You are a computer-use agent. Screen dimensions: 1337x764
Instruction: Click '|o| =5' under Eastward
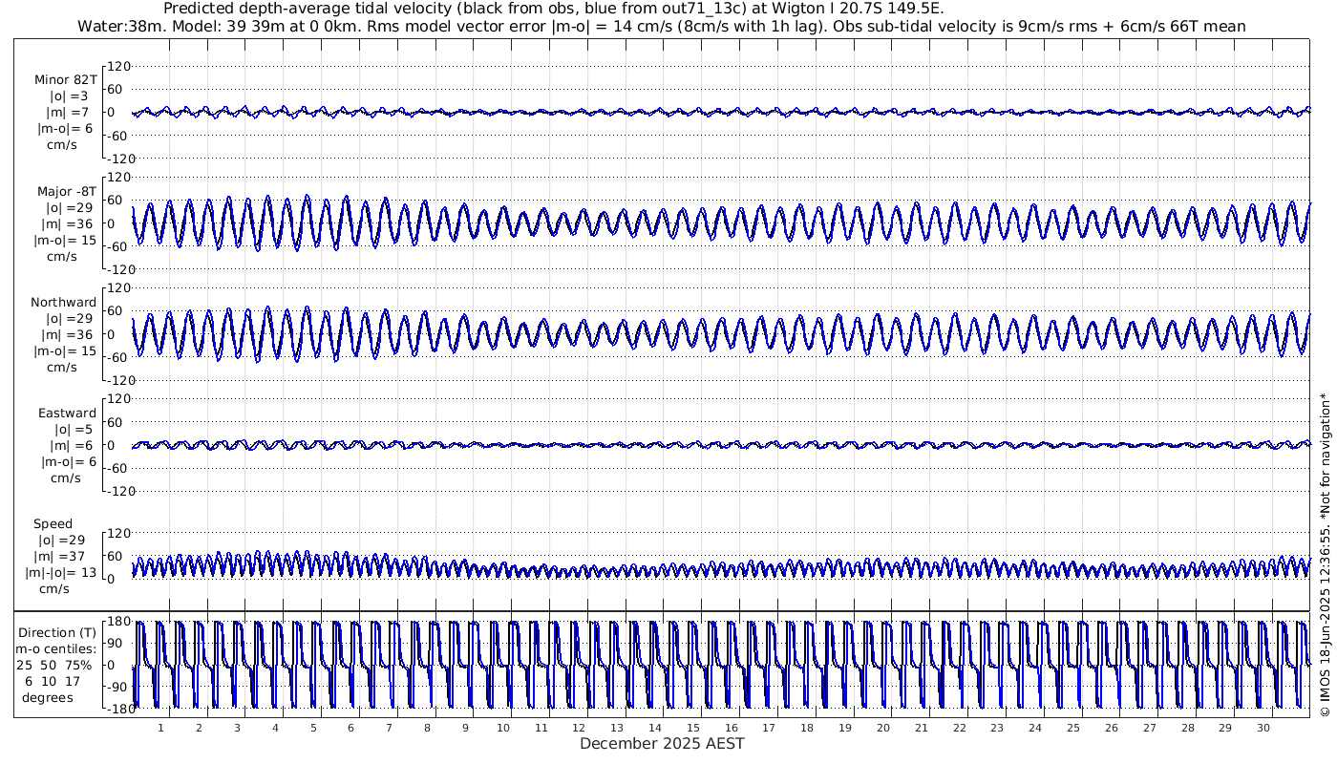[x=73, y=429]
